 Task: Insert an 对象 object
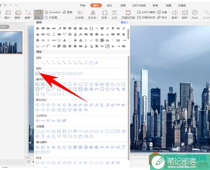[162, 12]
